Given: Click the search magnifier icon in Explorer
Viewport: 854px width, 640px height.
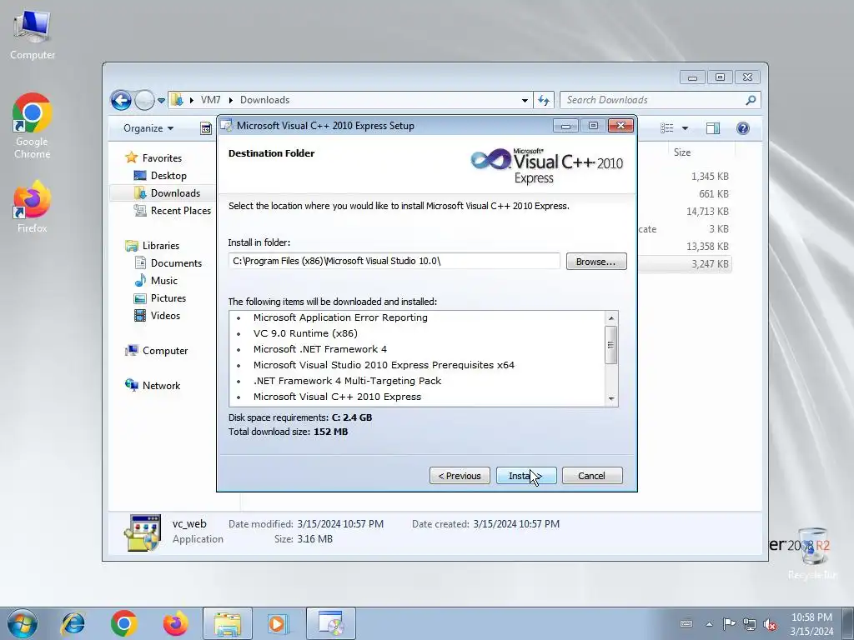Looking at the screenshot, I should tap(751, 100).
